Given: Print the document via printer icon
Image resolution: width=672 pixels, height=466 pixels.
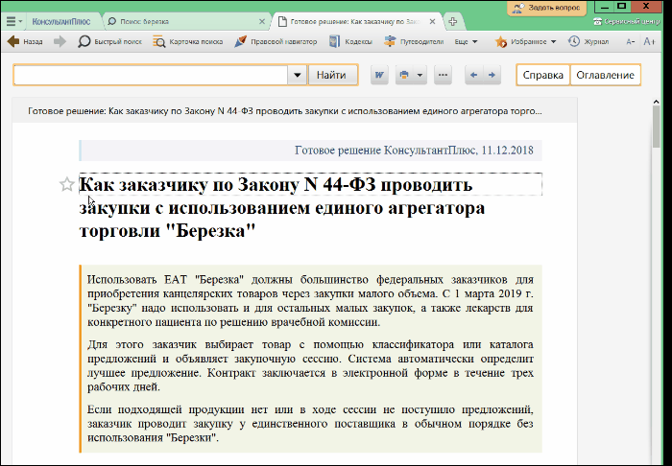Looking at the screenshot, I should tap(404, 75).
